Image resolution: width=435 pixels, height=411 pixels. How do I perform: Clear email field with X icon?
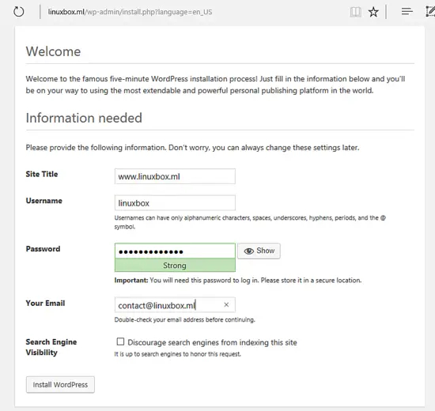point(226,305)
